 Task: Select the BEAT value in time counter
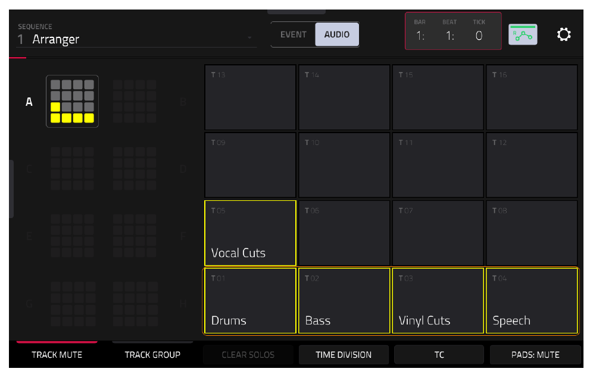pos(450,36)
